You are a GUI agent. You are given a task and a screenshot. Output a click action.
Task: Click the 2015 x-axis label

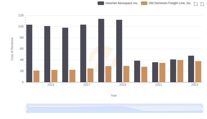pos(51,85)
